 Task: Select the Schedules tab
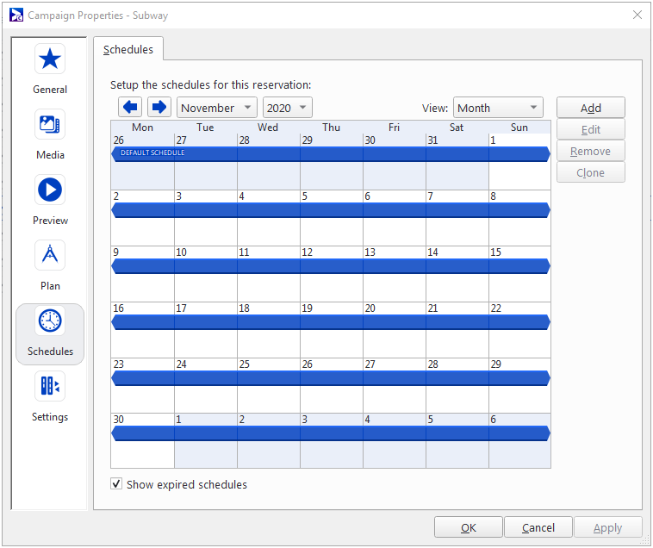point(128,50)
